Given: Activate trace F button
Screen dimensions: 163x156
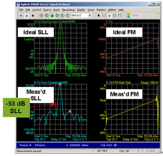Looking at the screenshot, I should tap(68, 16).
